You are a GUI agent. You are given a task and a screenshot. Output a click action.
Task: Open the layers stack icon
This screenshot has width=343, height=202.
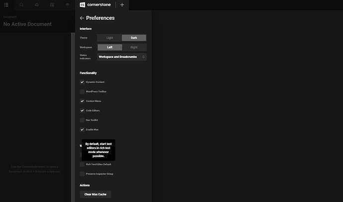pyautogui.click(x=68, y=5)
